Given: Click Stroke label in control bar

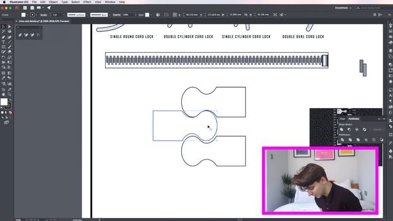Looking at the screenshot, I should tap(44, 15).
